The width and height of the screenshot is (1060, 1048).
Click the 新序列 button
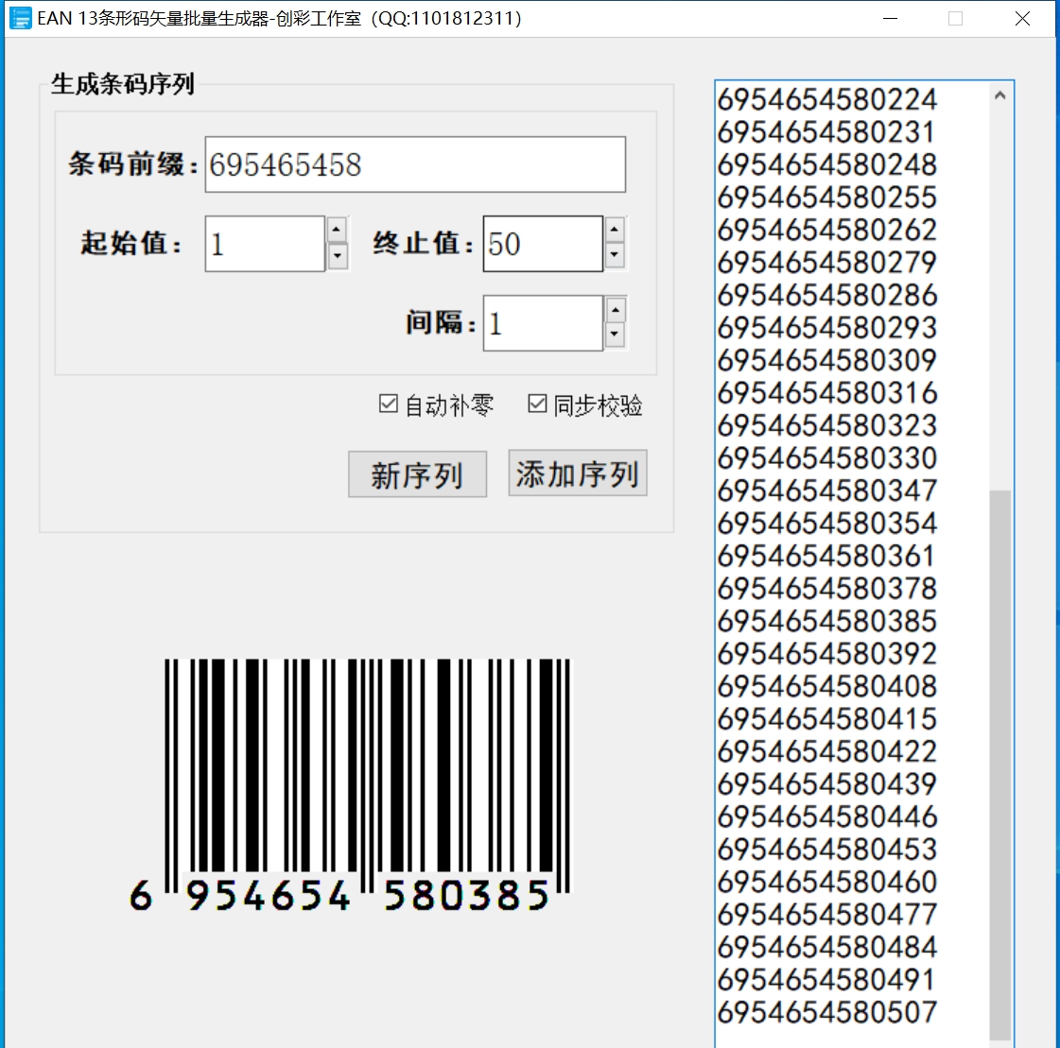click(417, 473)
